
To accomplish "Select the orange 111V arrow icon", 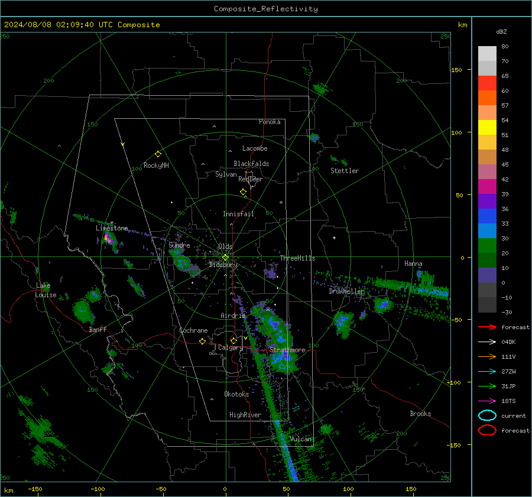I will (487, 356).
